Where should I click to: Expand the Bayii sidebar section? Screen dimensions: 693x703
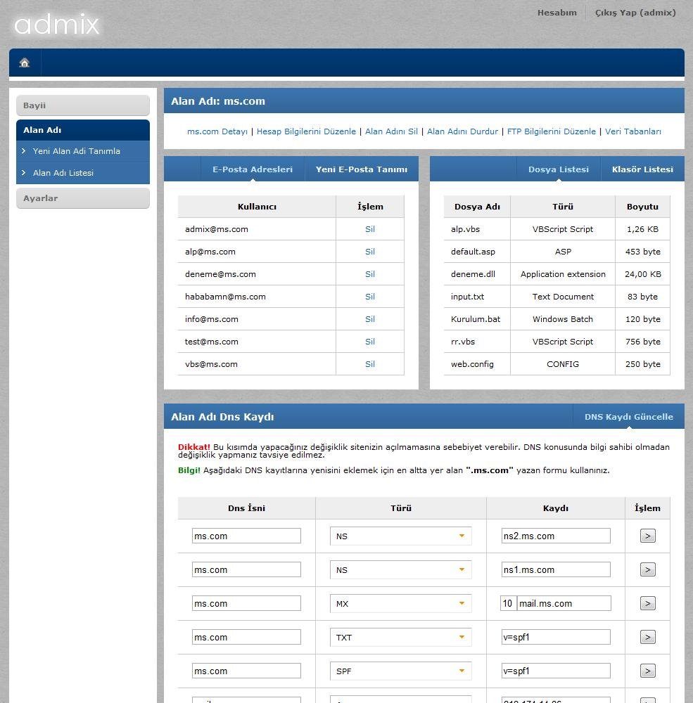click(82, 105)
